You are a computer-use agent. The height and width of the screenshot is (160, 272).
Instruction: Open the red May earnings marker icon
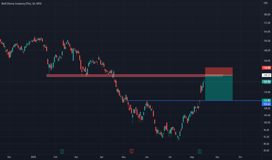132,151
